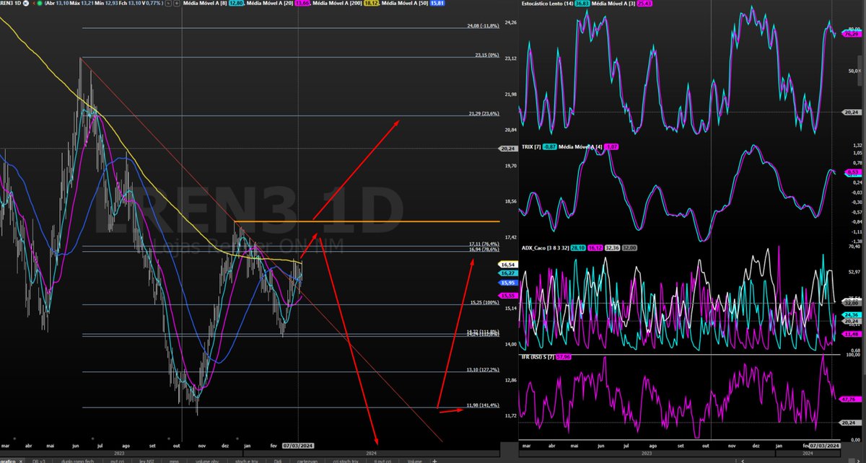The image size is (866, 463).
Task: Select the IFR (RSI) S [7] indicator label
Action: pyautogui.click(x=538, y=356)
